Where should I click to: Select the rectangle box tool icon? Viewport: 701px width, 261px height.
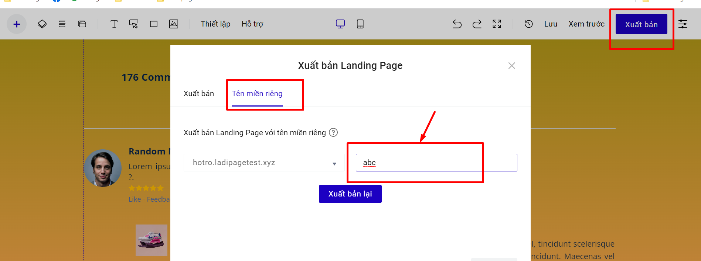click(154, 24)
